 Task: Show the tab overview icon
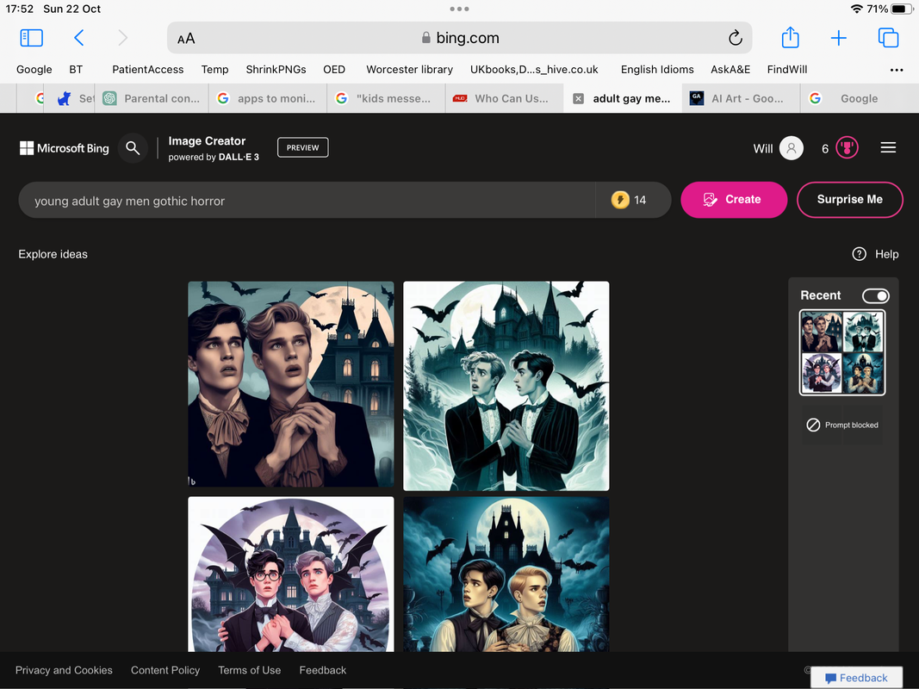pyautogui.click(x=888, y=38)
